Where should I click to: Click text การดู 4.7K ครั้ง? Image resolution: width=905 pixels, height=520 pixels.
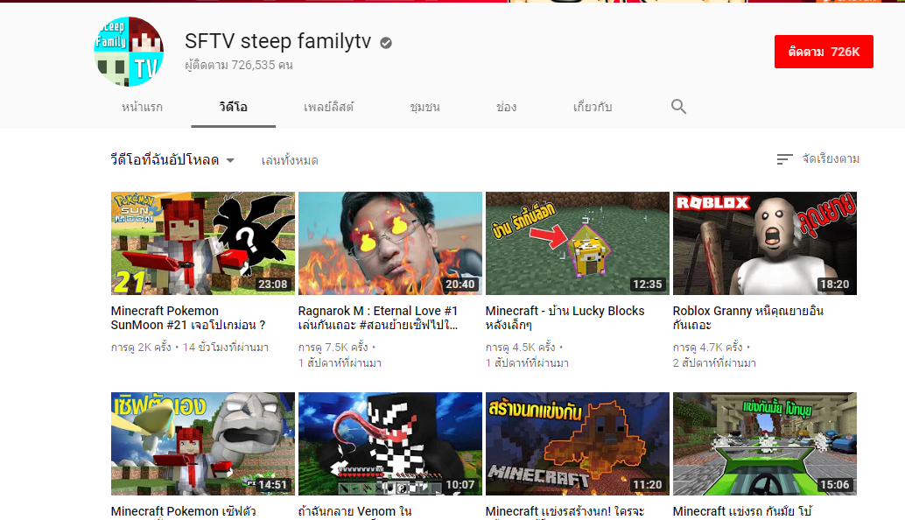[707, 348]
